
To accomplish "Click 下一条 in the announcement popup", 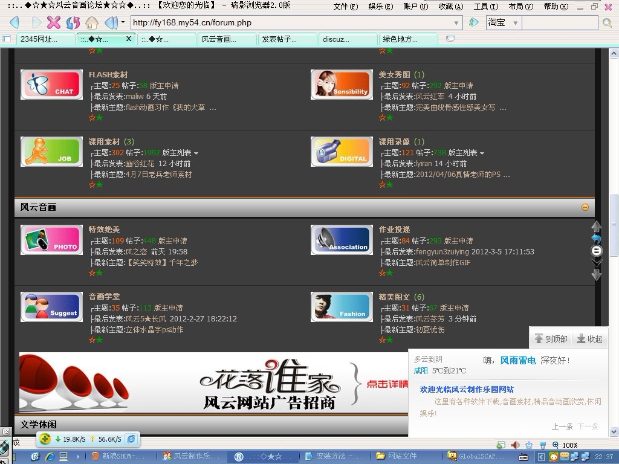I will (588, 426).
